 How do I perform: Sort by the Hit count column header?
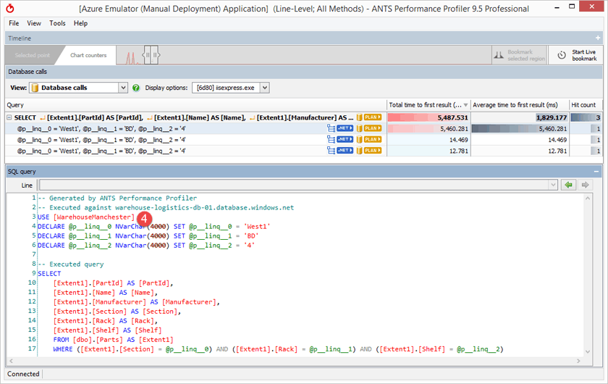(x=583, y=105)
